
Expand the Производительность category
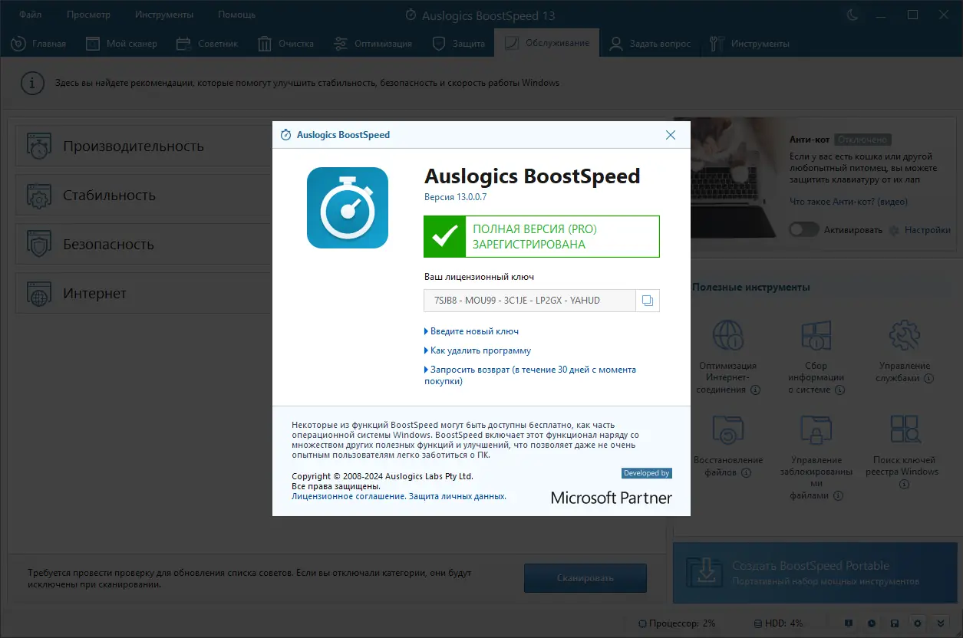tap(143, 146)
